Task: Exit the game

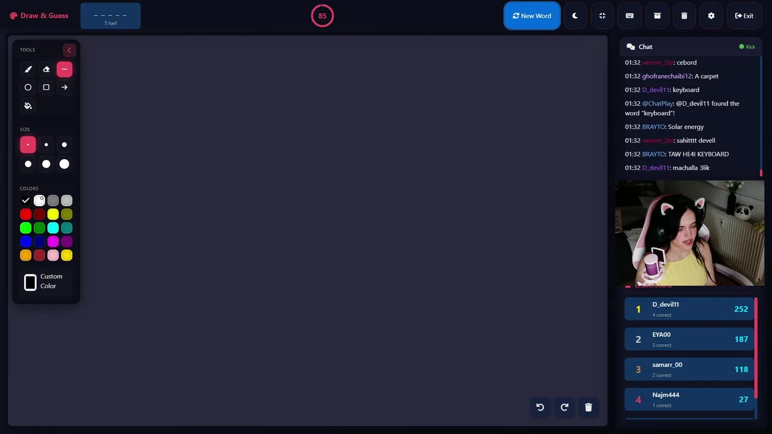Action: pyautogui.click(x=744, y=16)
